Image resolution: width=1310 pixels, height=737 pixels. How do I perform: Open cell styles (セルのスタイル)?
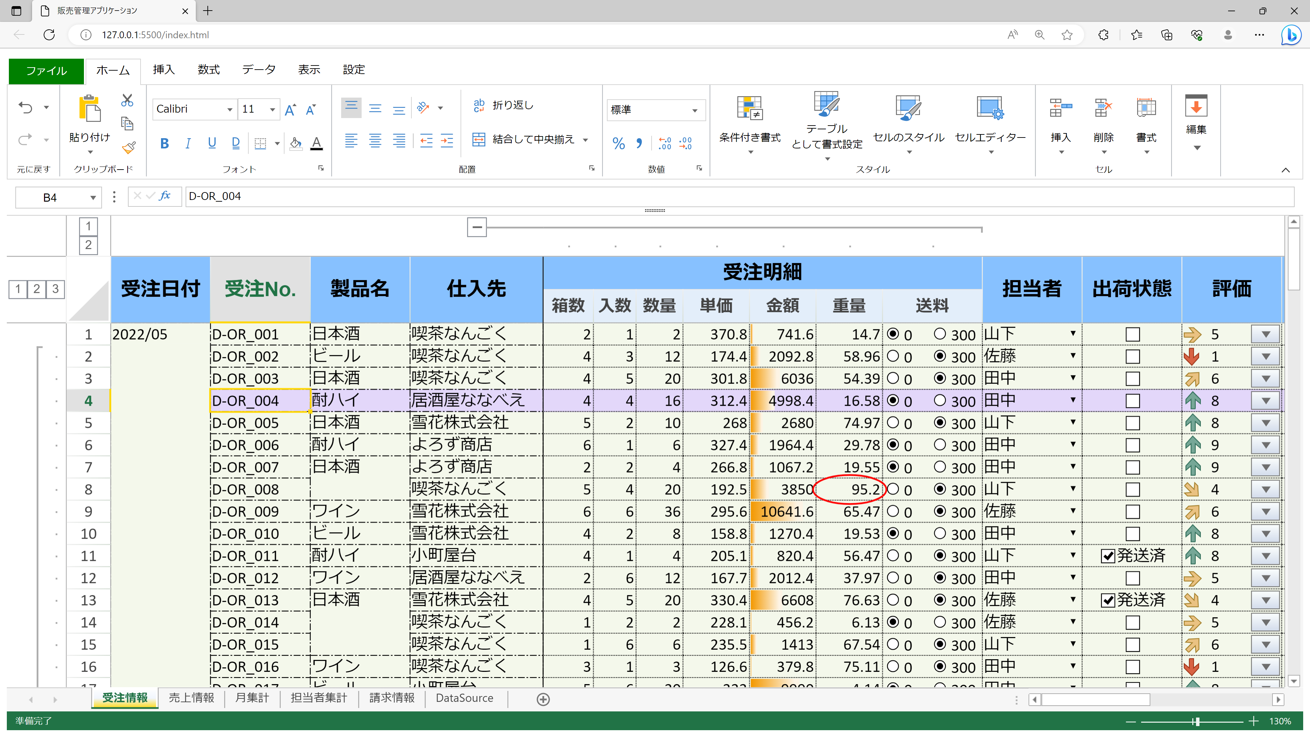point(908,125)
